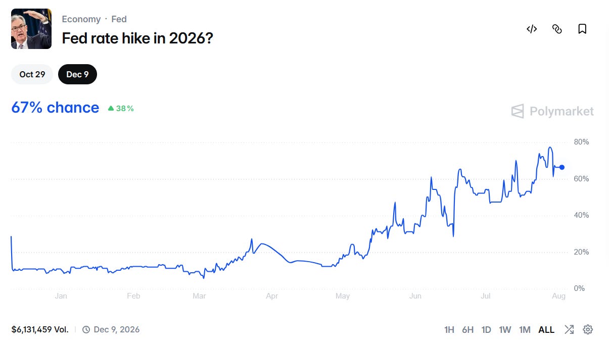
Task: Open the Economy category link
Action: click(81, 19)
